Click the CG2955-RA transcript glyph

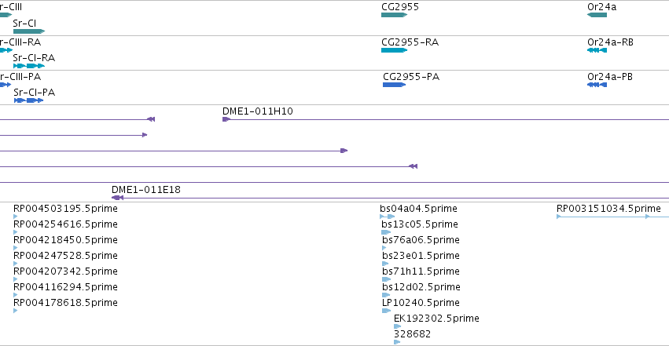394,50
